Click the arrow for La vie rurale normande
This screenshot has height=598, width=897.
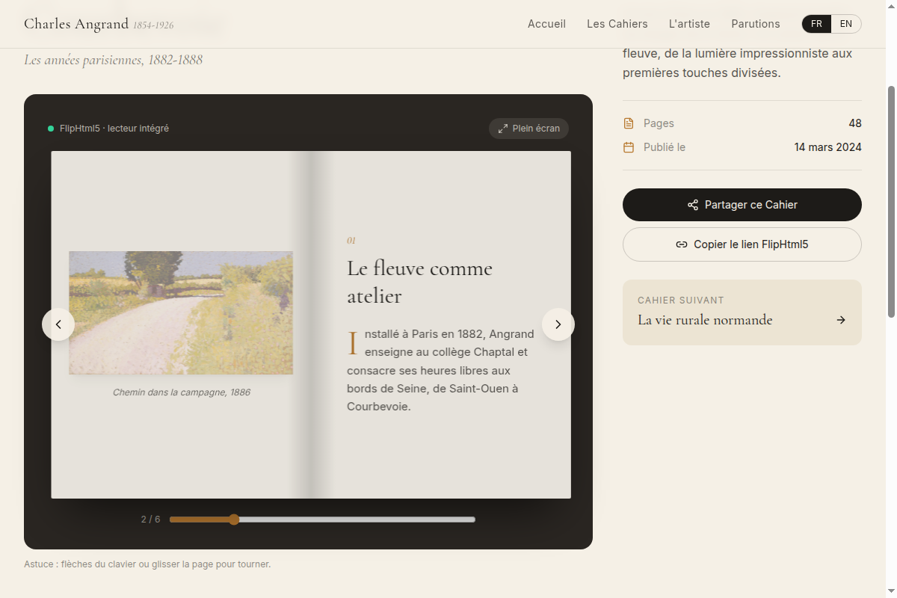841,320
